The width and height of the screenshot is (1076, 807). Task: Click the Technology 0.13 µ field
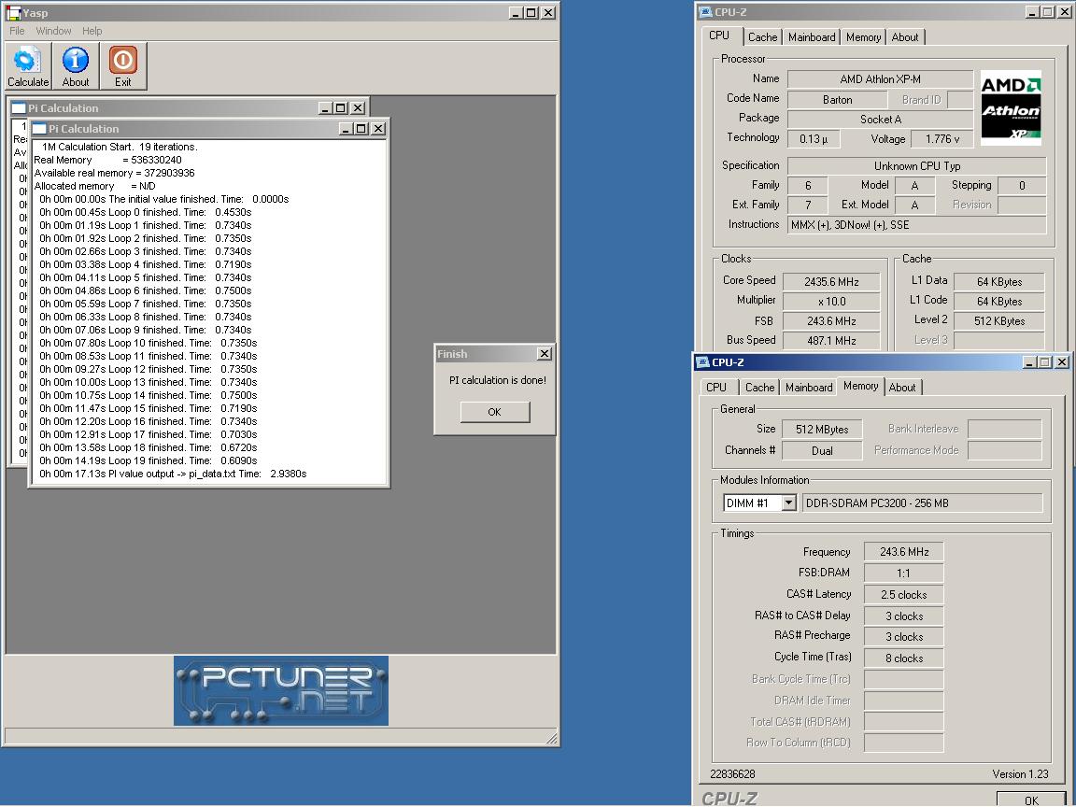click(814, 138)
